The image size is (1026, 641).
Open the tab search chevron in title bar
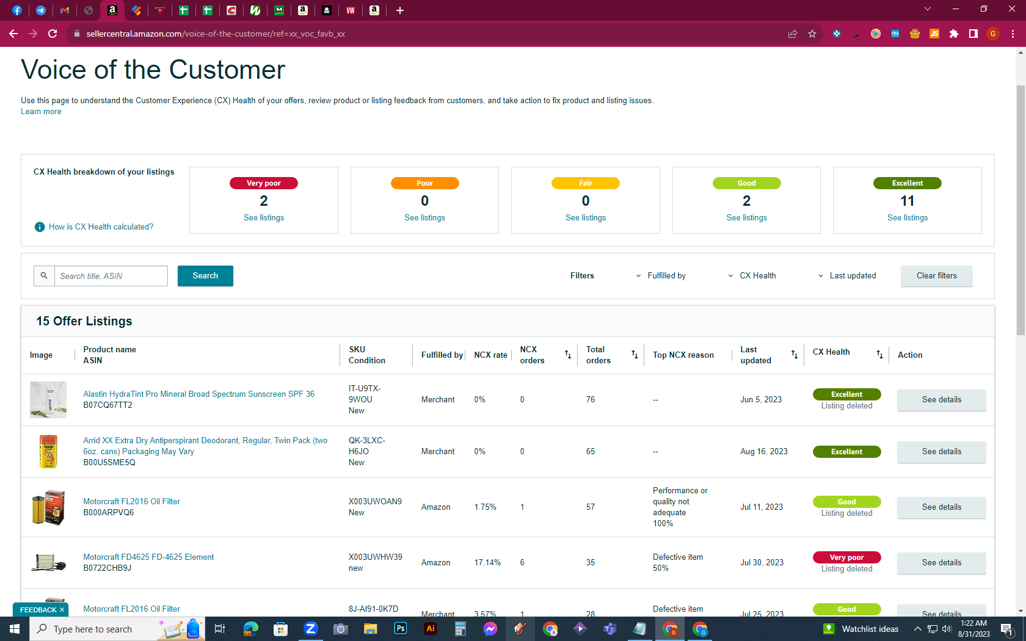[928, 9]
